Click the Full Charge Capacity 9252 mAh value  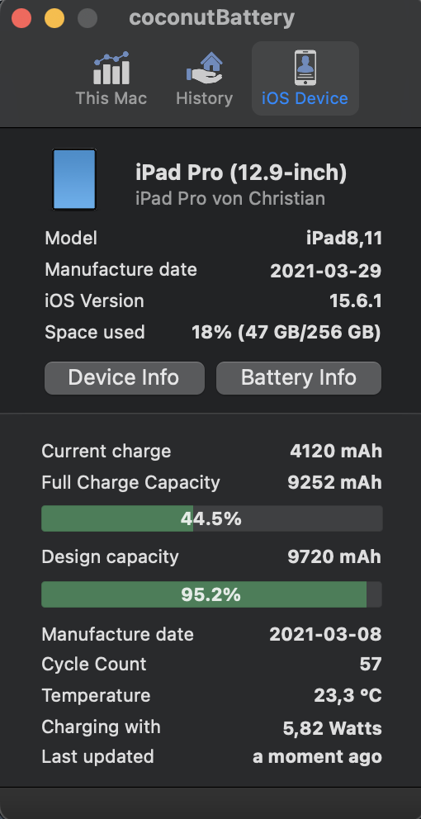[x=335, y=483]
